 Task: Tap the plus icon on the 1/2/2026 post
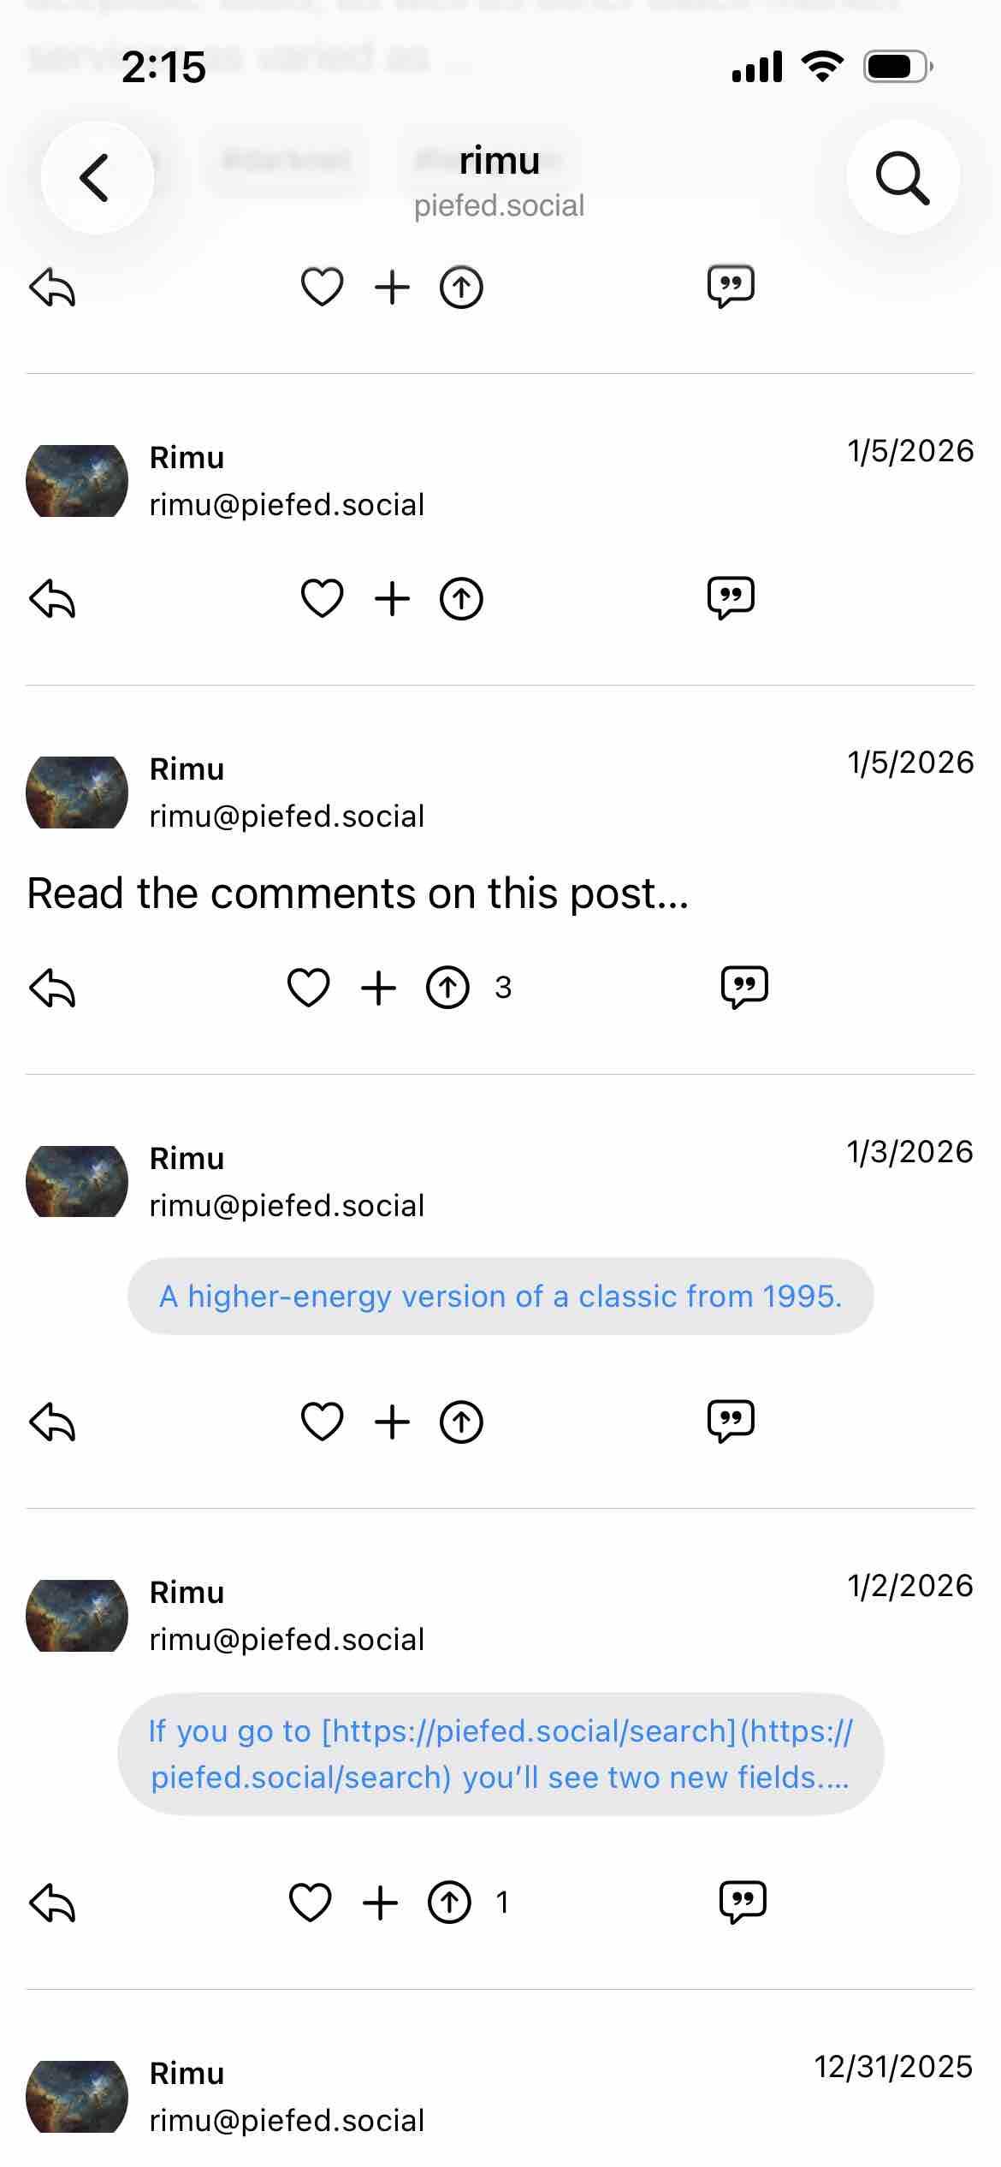click(x=381, y=1903)
